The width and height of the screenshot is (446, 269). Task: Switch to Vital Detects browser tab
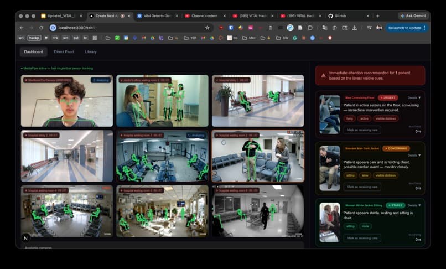point(157,16)
